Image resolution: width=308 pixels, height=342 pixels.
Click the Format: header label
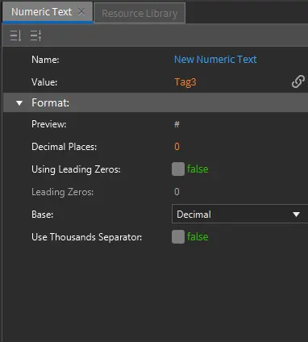[x=50, y=102]
